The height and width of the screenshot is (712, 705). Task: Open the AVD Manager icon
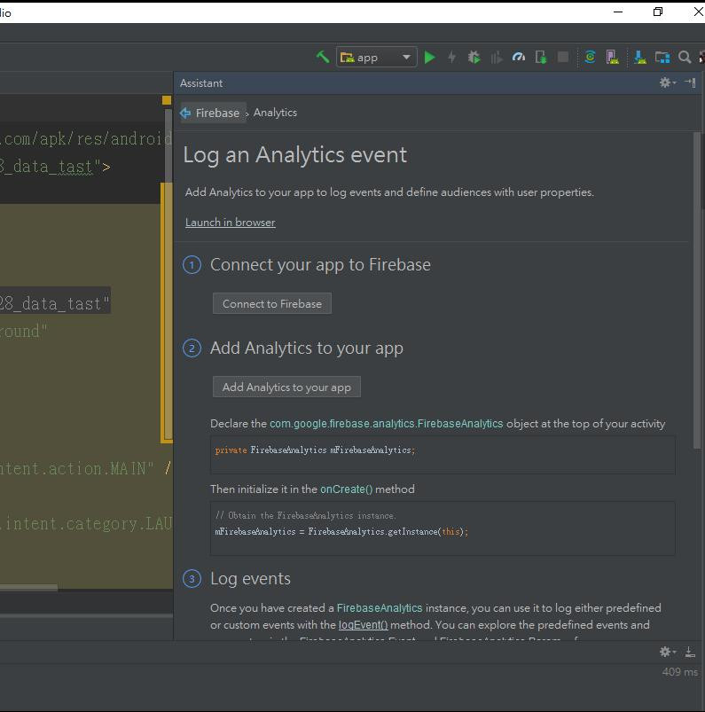coord(612,58)
